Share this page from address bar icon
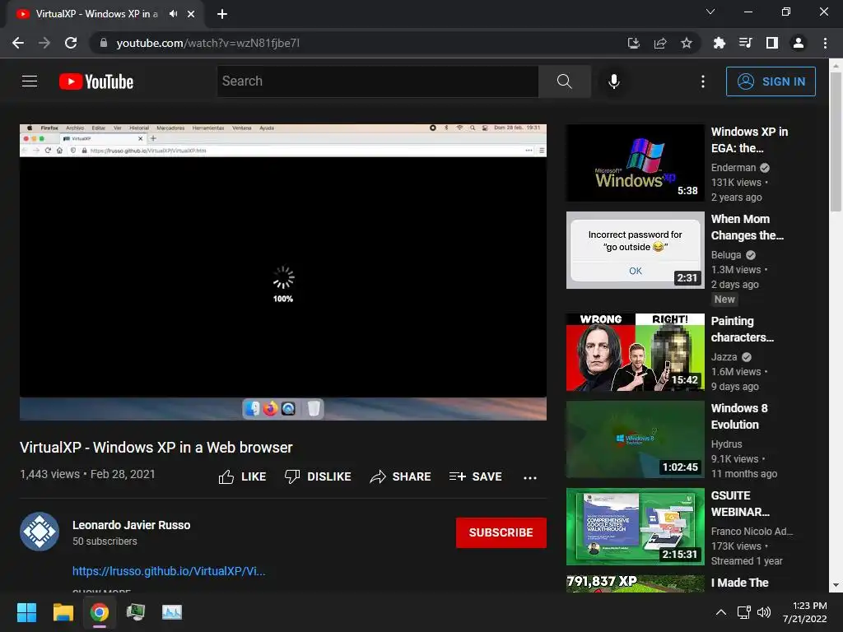Viewport: 843px width, 632px height. 660,43
